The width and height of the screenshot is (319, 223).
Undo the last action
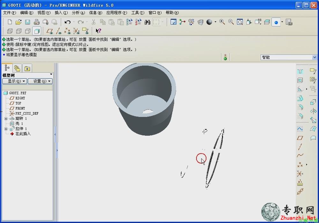tap(67, 22)
